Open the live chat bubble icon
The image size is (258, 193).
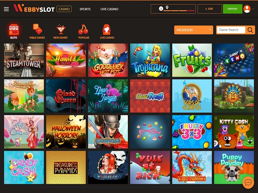[248, 182]
